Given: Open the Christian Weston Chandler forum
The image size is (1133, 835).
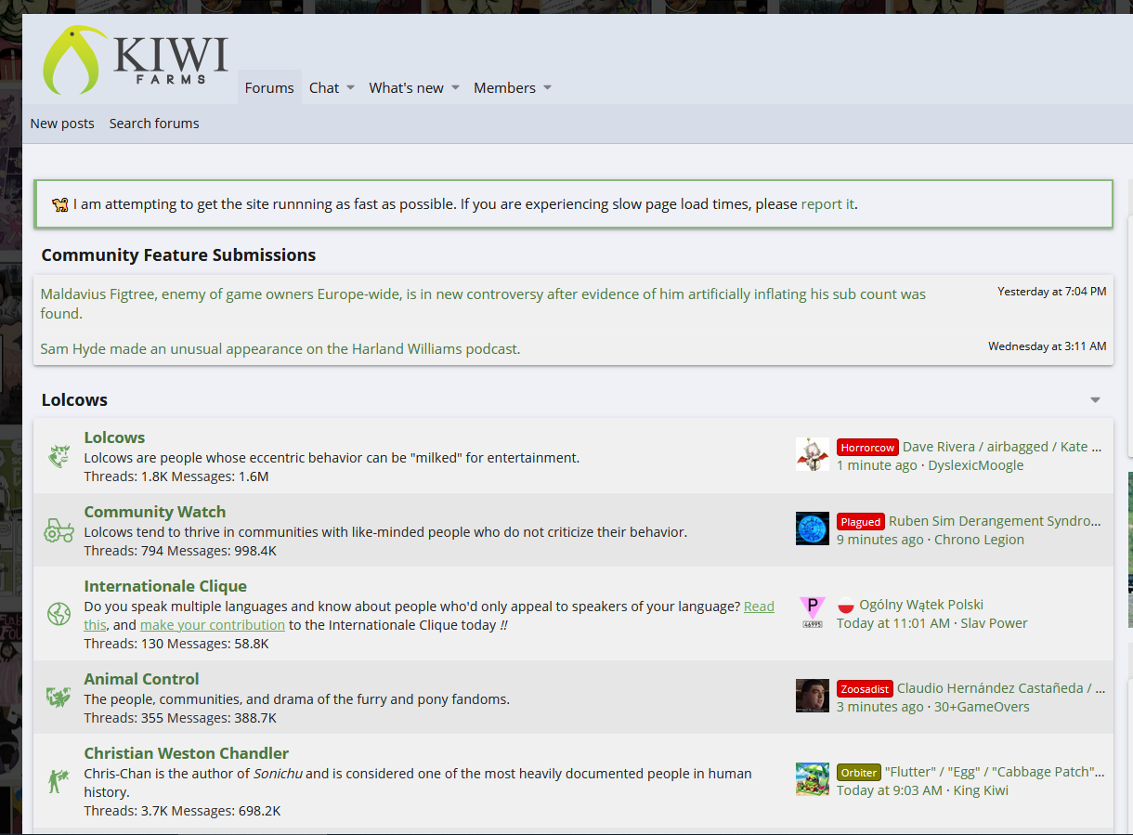Looking at the screenshot, I should tap(186, 753).
